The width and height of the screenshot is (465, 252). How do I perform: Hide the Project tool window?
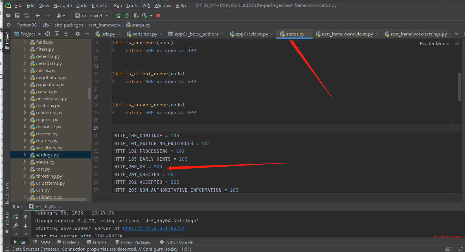point(87,34)
